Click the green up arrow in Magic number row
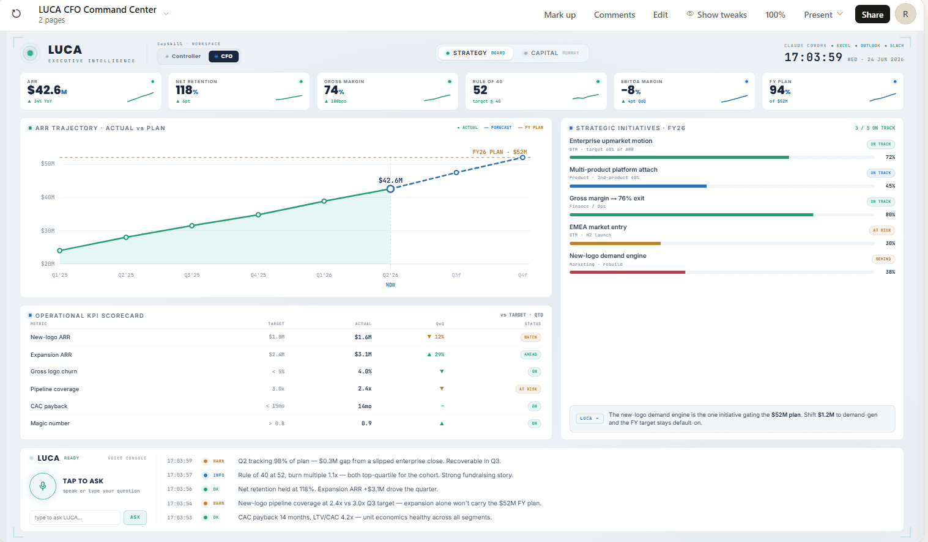 pyautogui.click(x=442, y=423)
